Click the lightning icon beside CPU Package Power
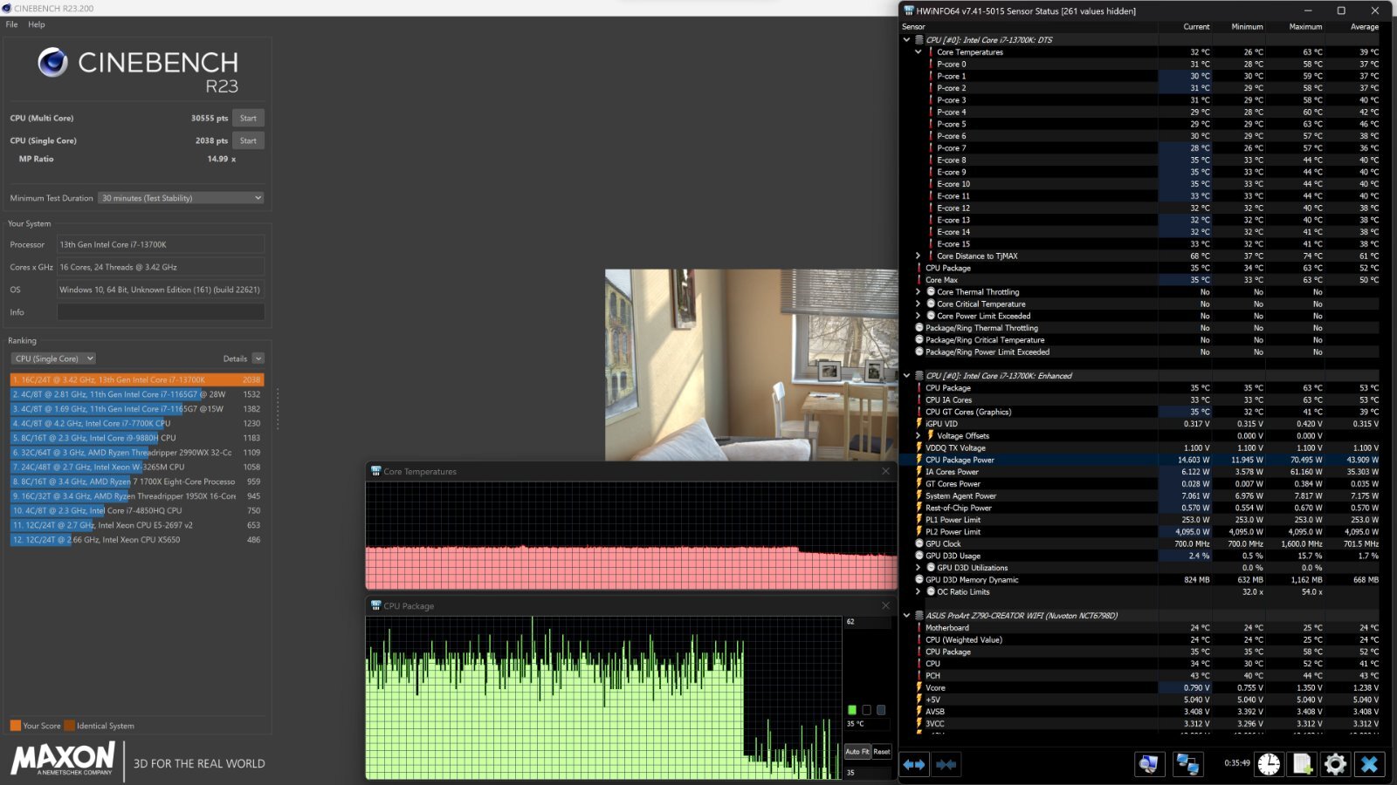 [919, 460]
